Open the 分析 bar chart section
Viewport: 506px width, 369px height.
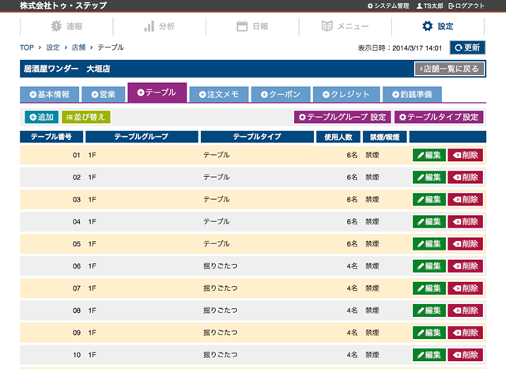tap(159, 26)
